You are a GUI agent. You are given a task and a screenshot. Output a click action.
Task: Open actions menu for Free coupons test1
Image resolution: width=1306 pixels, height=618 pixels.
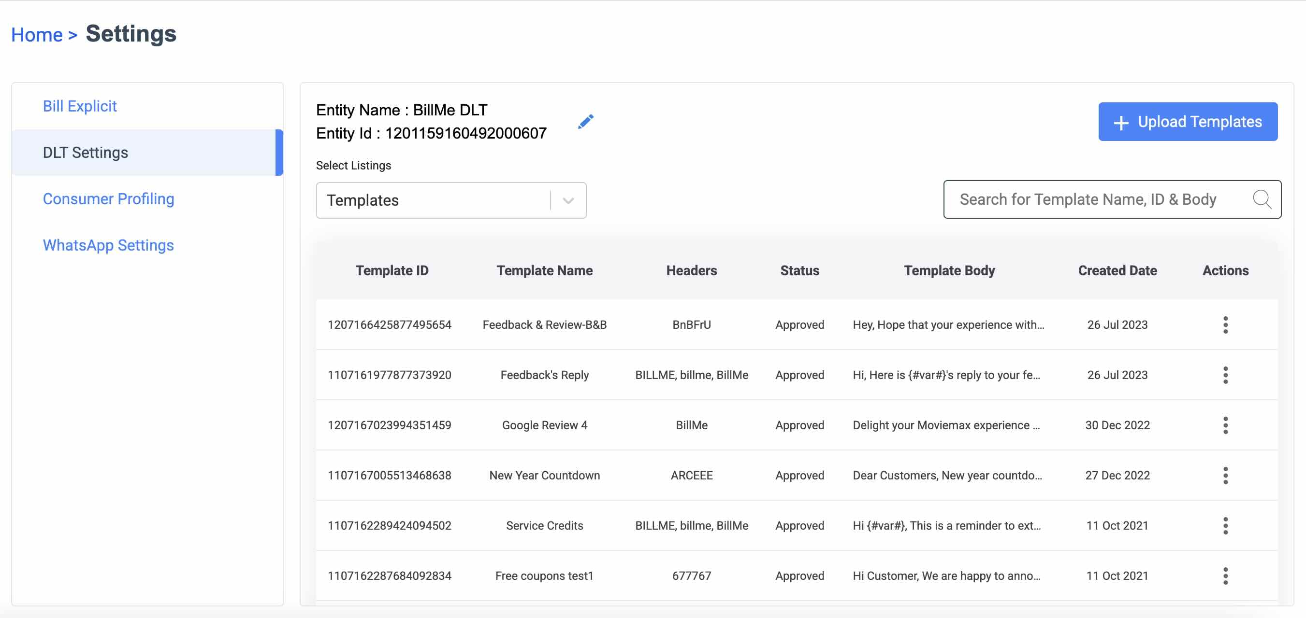click(x=1225, y=576)
